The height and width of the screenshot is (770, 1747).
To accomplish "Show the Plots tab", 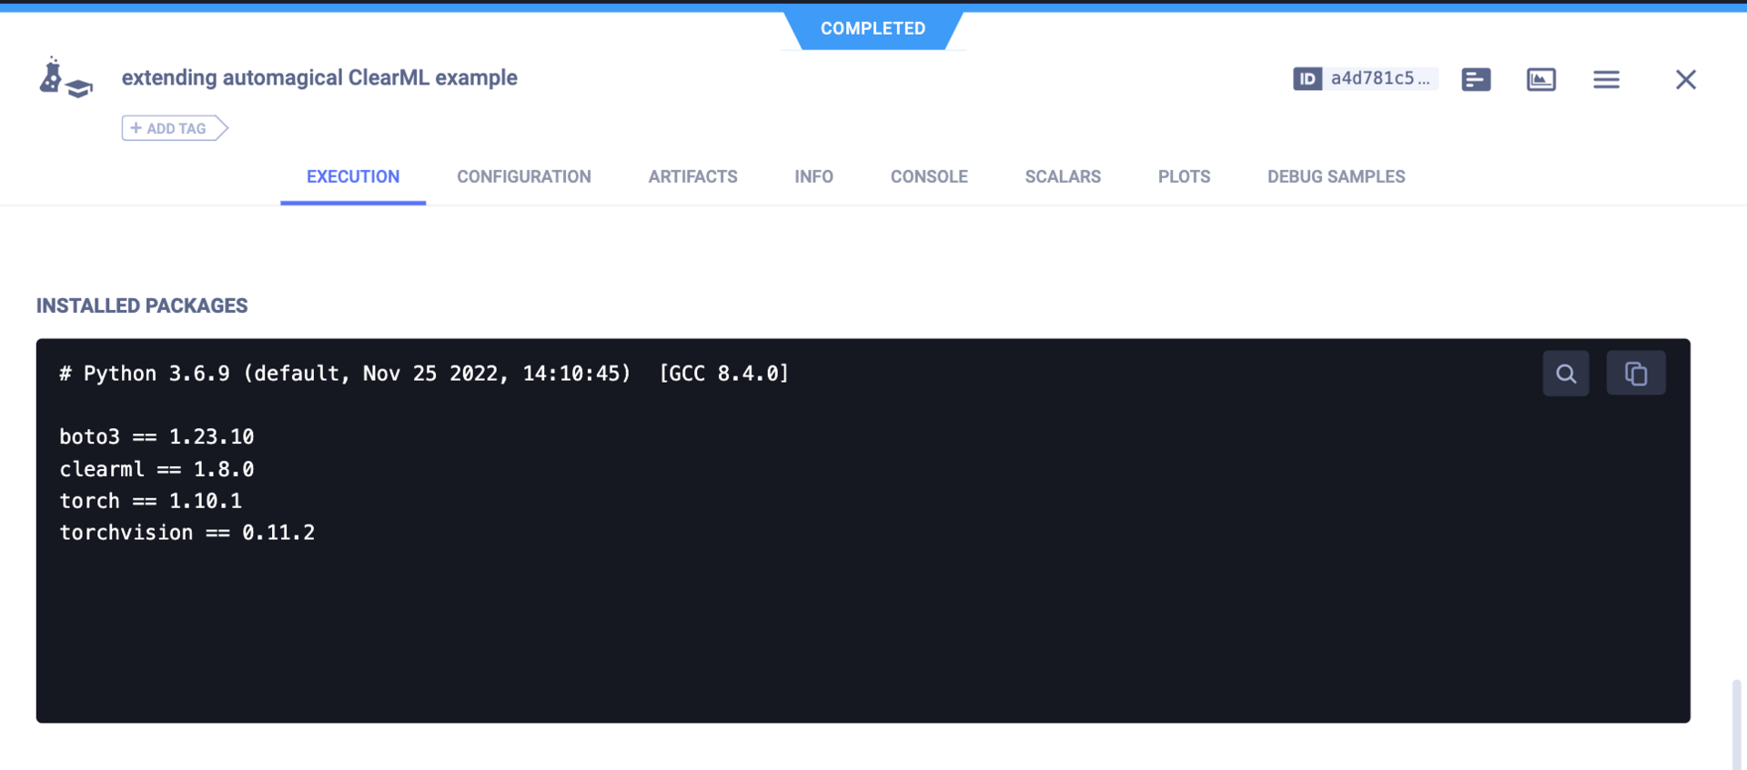I will coord(1184,177).
